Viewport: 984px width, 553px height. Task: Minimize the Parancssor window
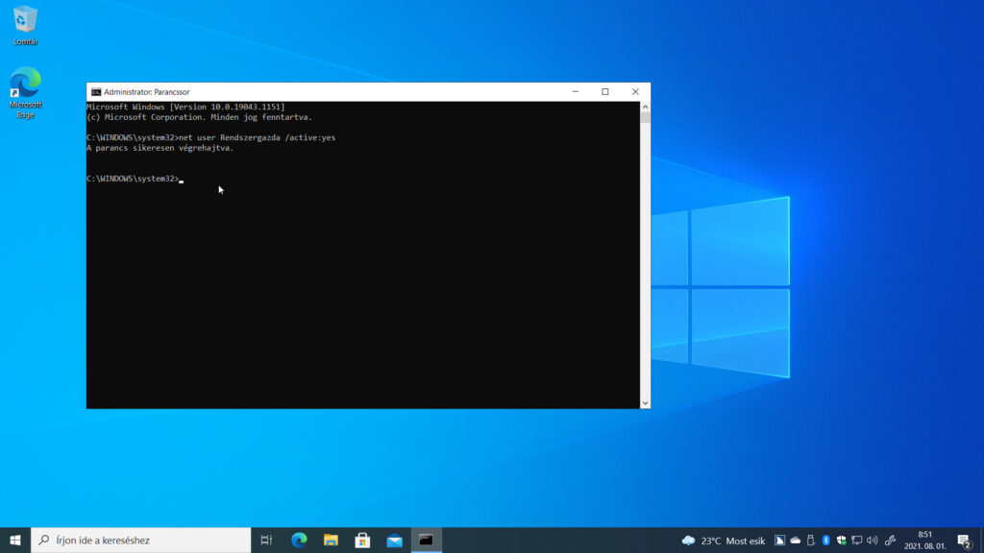(576, 92)
